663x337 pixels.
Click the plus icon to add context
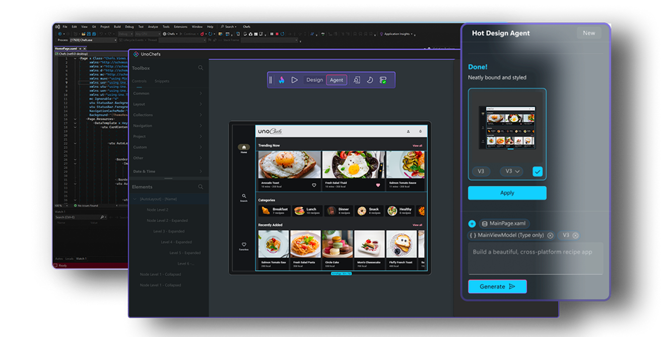(472, 224)
